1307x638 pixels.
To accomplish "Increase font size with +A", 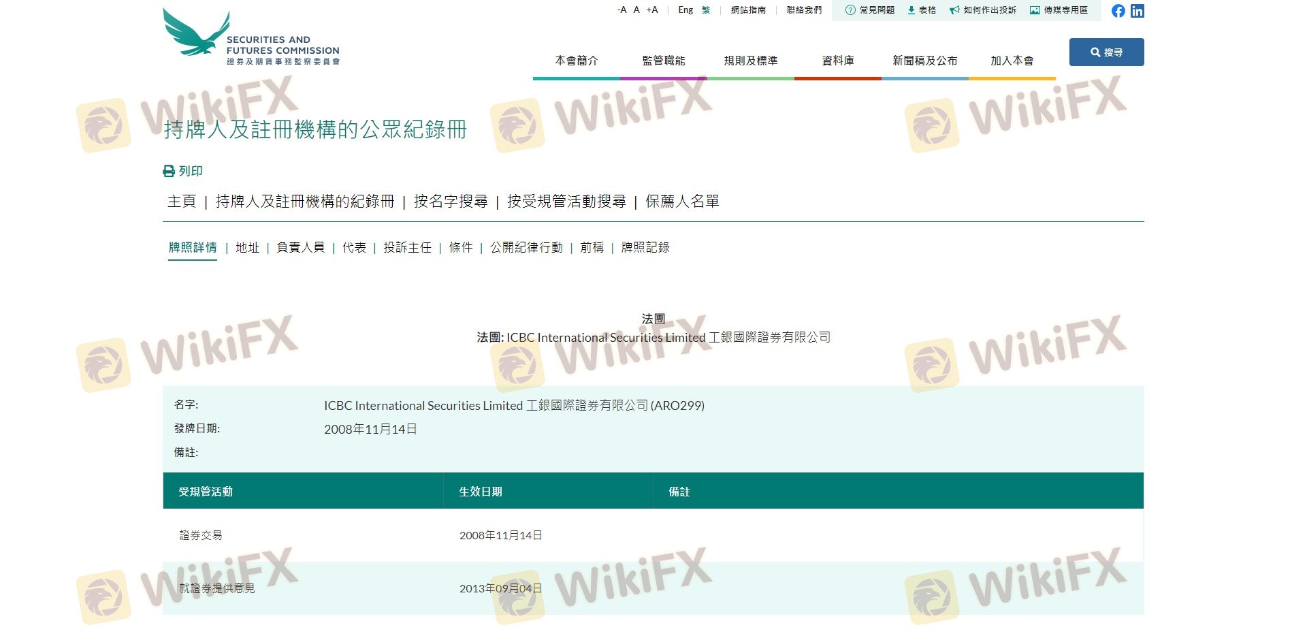I will coord(652,10).
